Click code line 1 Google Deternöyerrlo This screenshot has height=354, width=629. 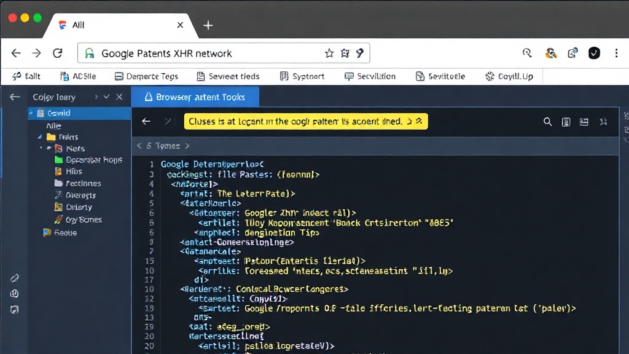[x=212, y=164]
